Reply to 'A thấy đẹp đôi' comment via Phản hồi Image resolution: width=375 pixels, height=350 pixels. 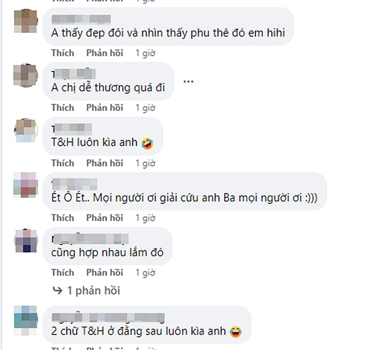(104, 53)
